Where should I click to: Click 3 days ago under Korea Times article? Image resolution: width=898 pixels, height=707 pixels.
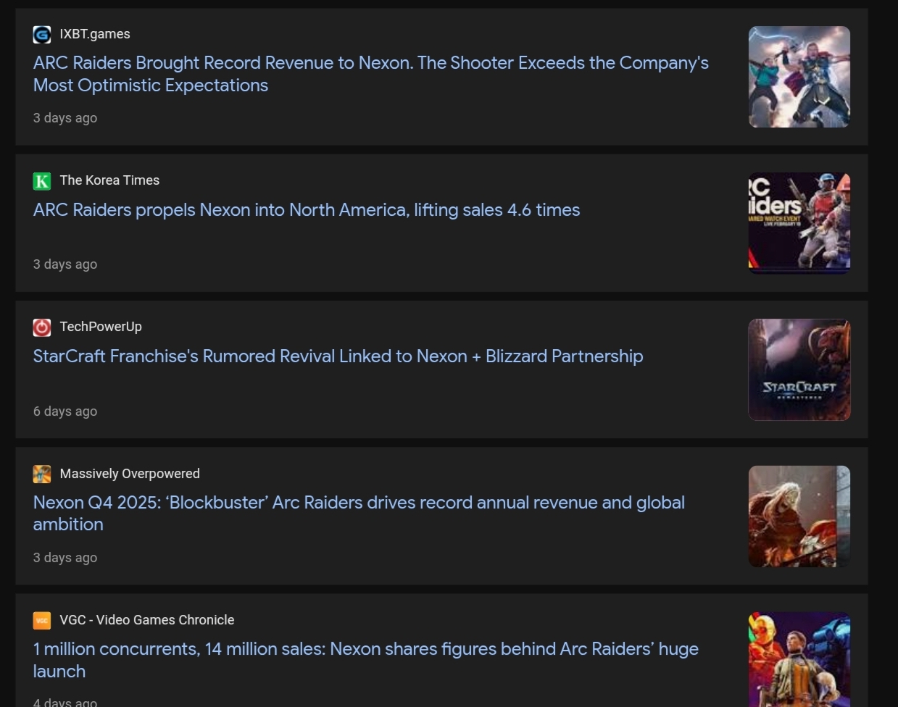tap(65, 264)
